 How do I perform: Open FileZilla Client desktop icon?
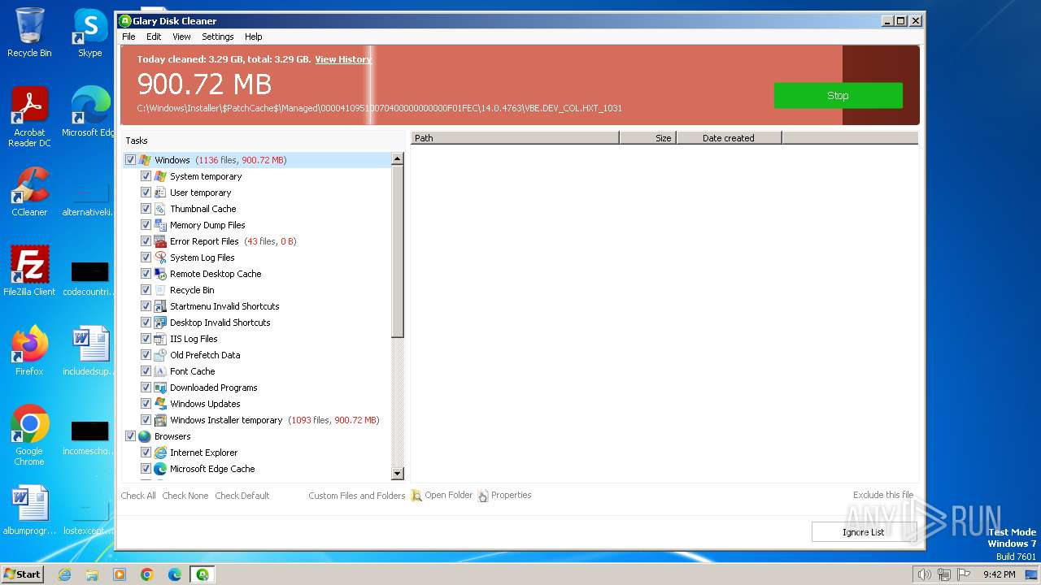click(x=29, y=271)
